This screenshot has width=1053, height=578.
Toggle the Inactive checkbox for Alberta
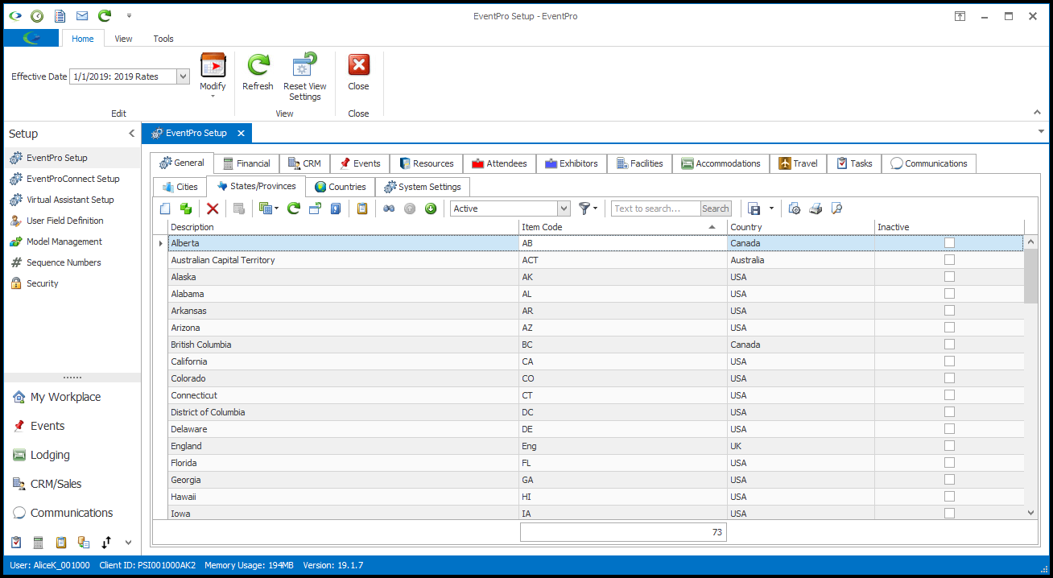950,243
